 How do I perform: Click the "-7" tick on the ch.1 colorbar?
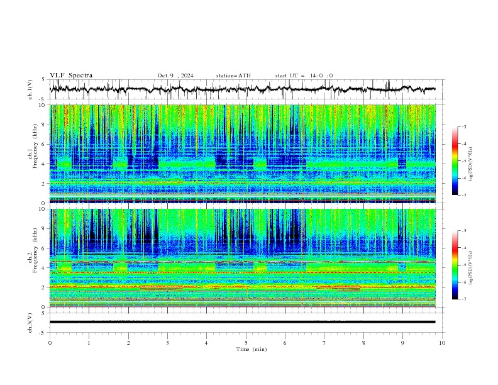tap(463, 195)
